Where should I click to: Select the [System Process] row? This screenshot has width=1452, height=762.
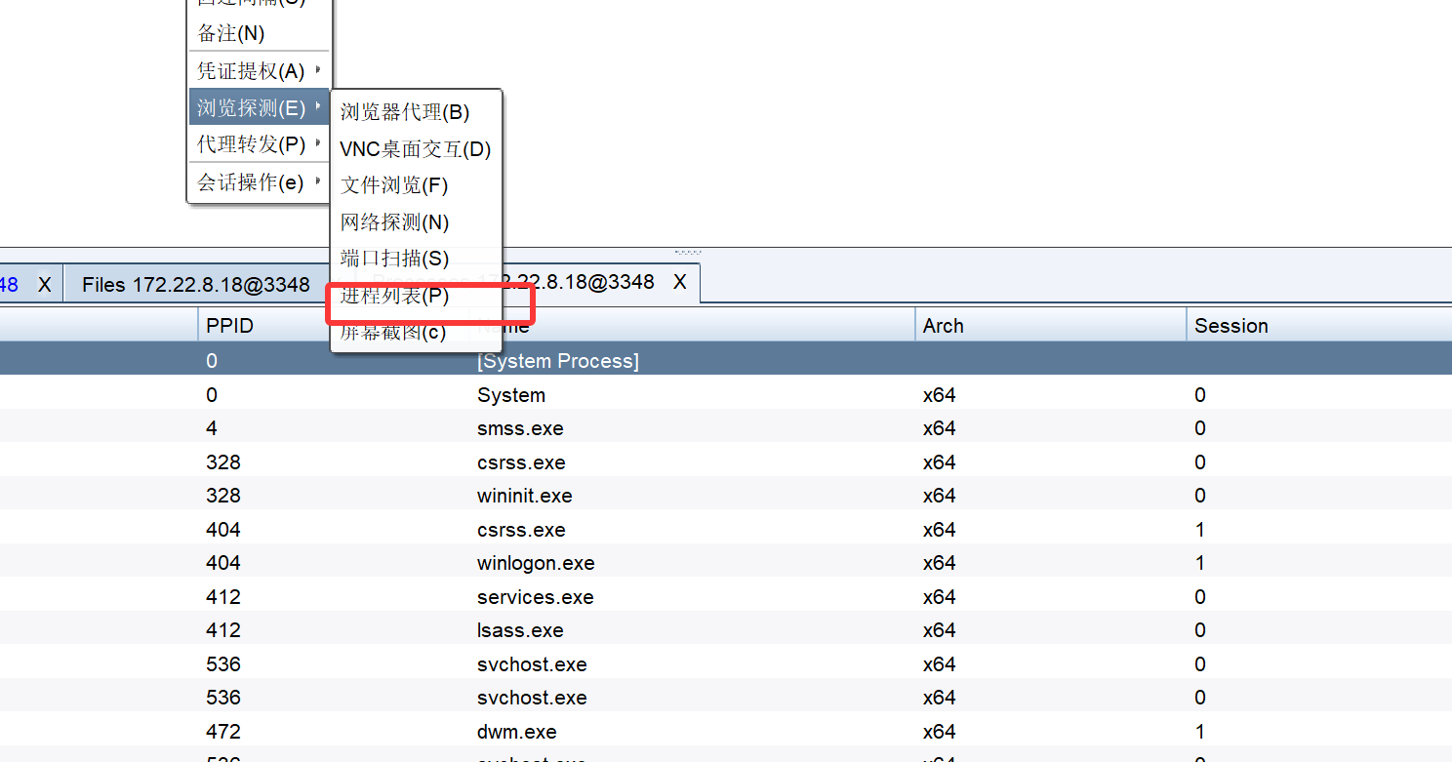tap(726, 361)
